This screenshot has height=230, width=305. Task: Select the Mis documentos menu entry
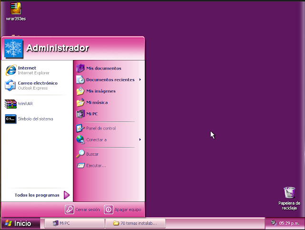[x=109, y=68]
